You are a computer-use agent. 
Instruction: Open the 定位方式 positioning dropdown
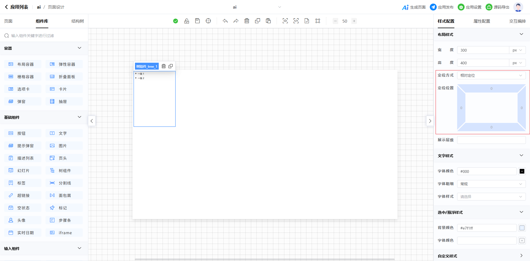click(x=491, y=75)
